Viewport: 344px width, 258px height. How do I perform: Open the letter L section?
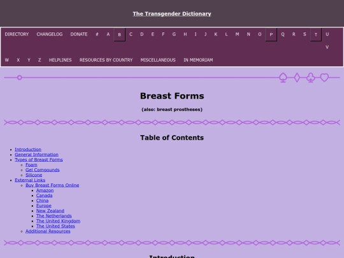coord(226,34)
